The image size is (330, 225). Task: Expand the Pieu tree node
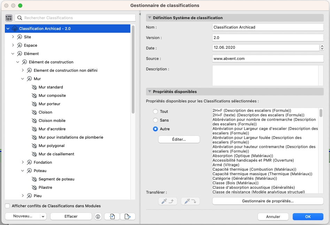point(23,195)
